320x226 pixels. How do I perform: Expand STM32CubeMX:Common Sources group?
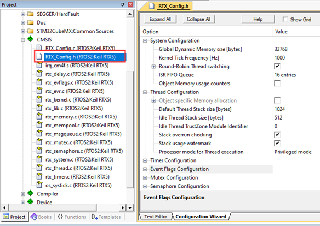point(23,31)
